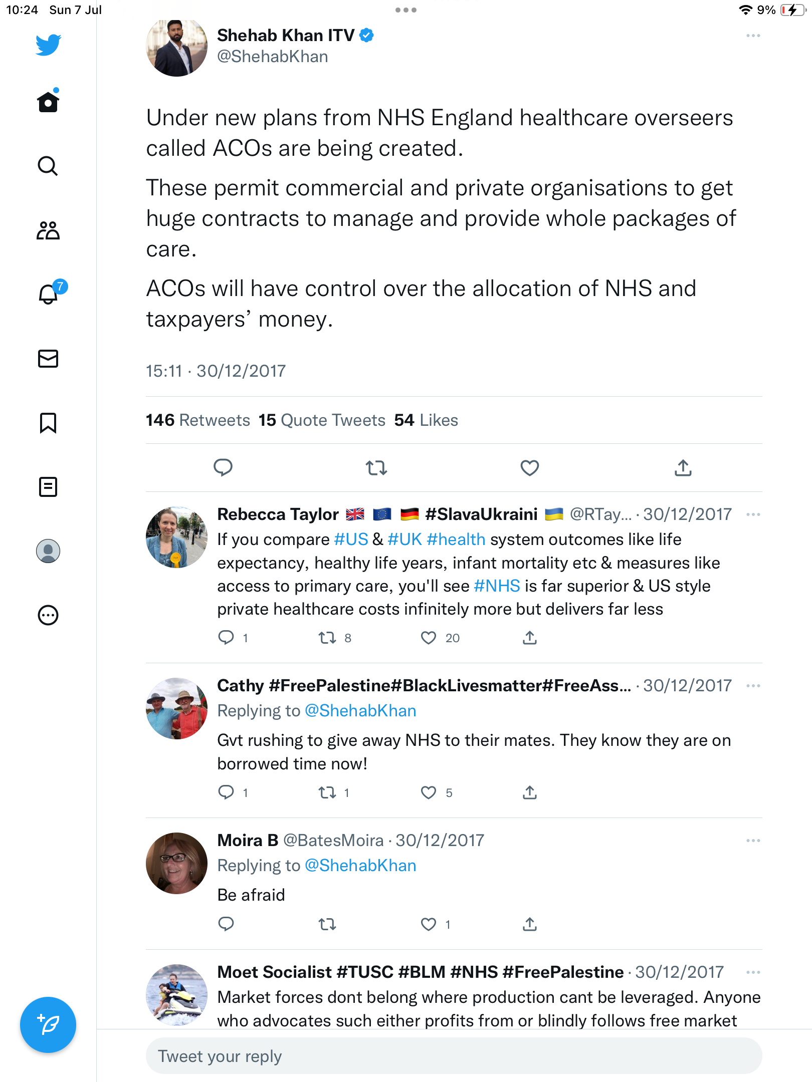Tap the Tweet your reply field
Screen dimensions: 812x1082
454,1056
